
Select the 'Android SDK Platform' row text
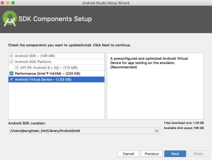[33, 62]
